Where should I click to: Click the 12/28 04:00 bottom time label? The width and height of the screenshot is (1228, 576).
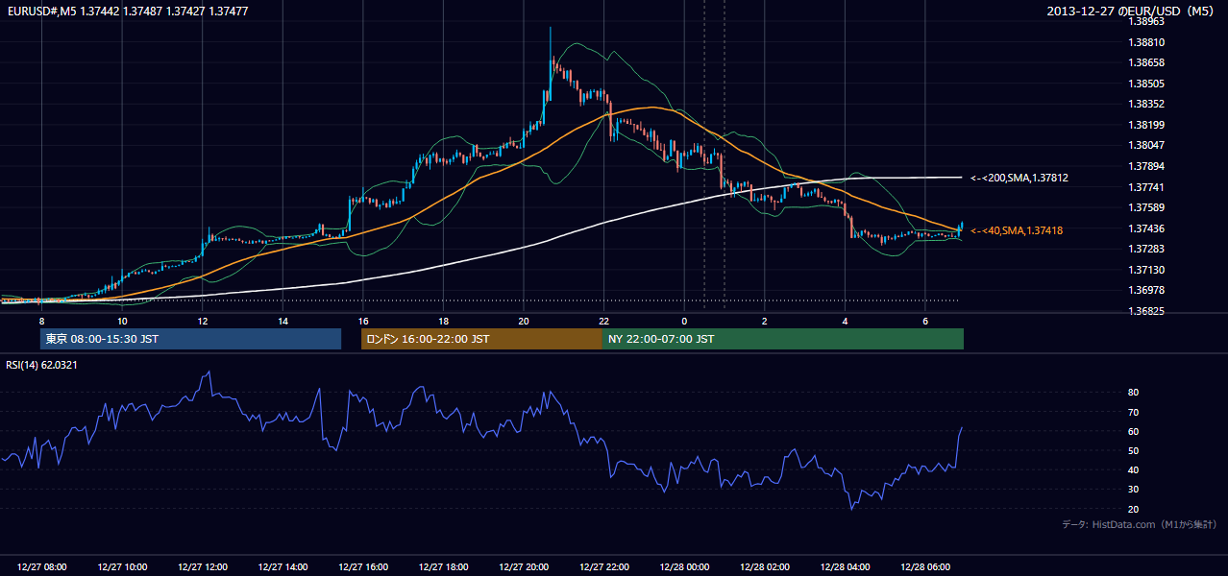(845, 567)
